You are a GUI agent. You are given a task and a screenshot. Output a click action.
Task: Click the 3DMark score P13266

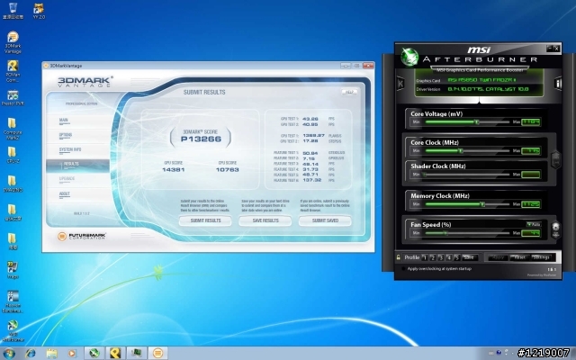point(201,139)
